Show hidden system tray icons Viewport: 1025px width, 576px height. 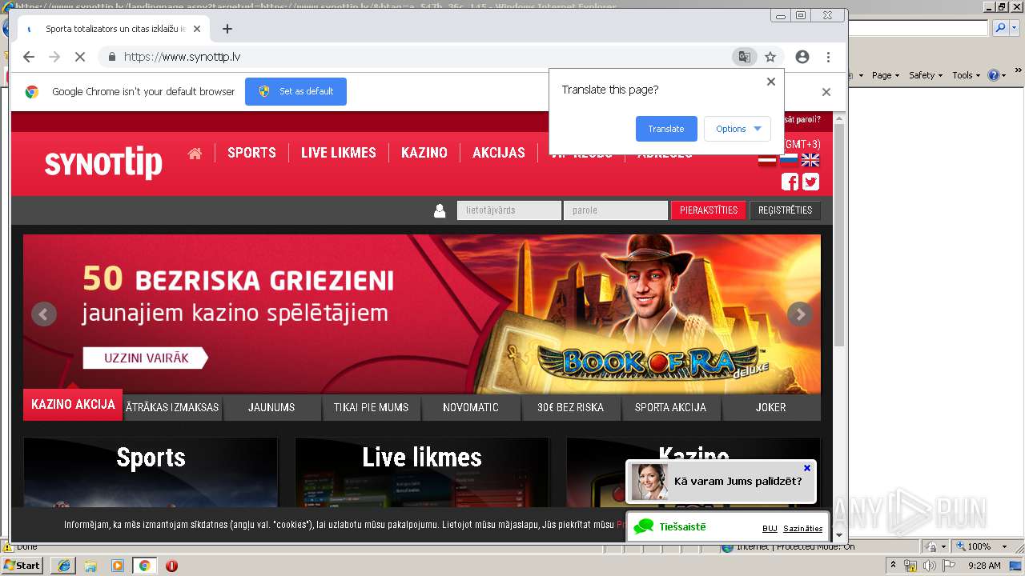coord(893,566)
